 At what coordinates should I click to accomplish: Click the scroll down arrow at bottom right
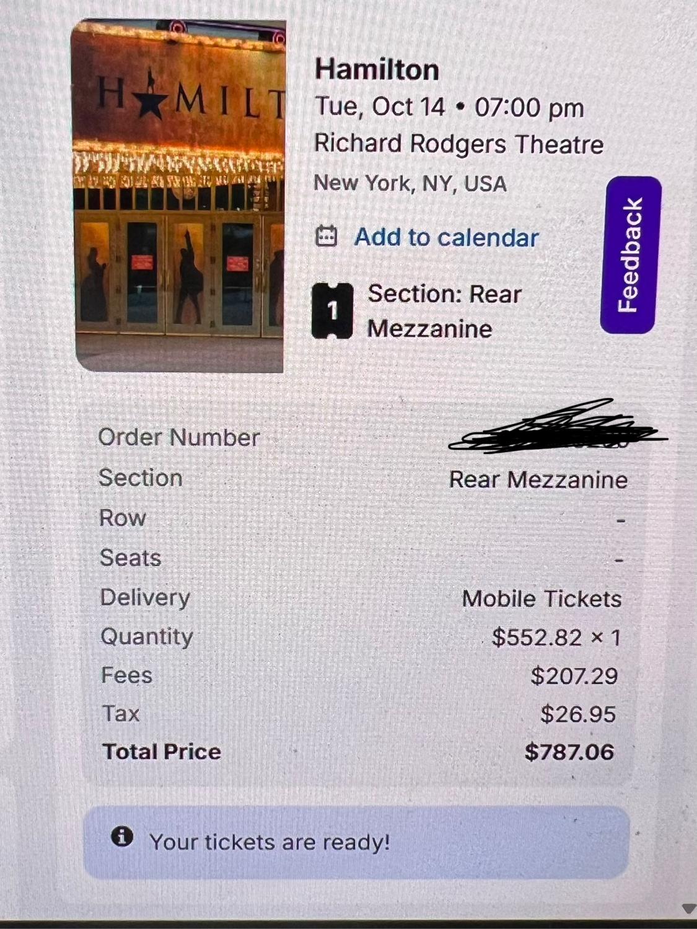(x=689, y=909)
